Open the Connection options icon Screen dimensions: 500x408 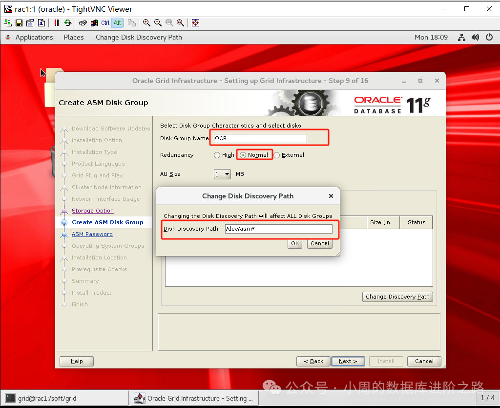coord(30,22)
